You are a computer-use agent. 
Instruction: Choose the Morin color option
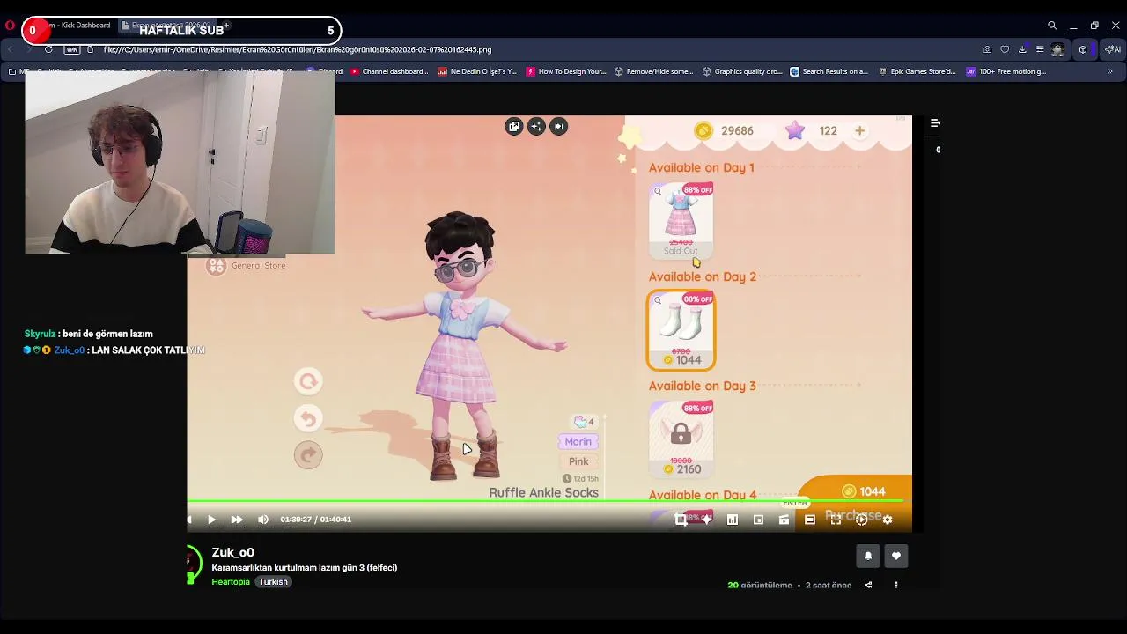click(578, 441)
